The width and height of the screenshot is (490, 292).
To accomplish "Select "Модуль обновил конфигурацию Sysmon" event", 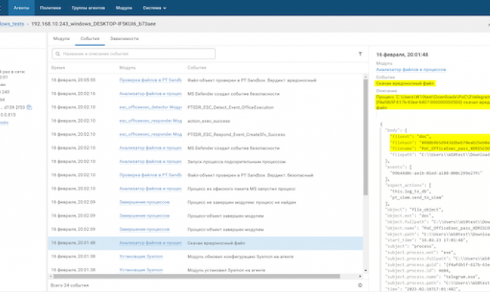I will pyautogui.click(x=241, y=256).
